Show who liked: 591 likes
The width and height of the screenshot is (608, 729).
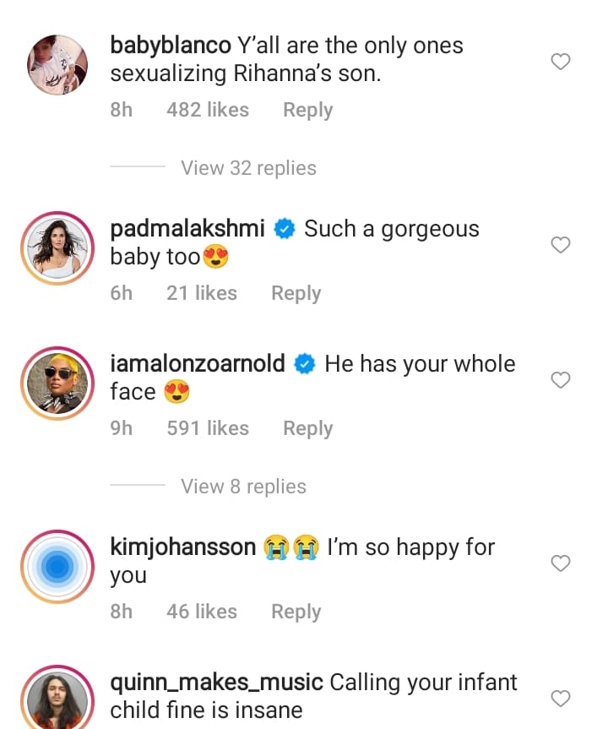[x=208, y=428]
